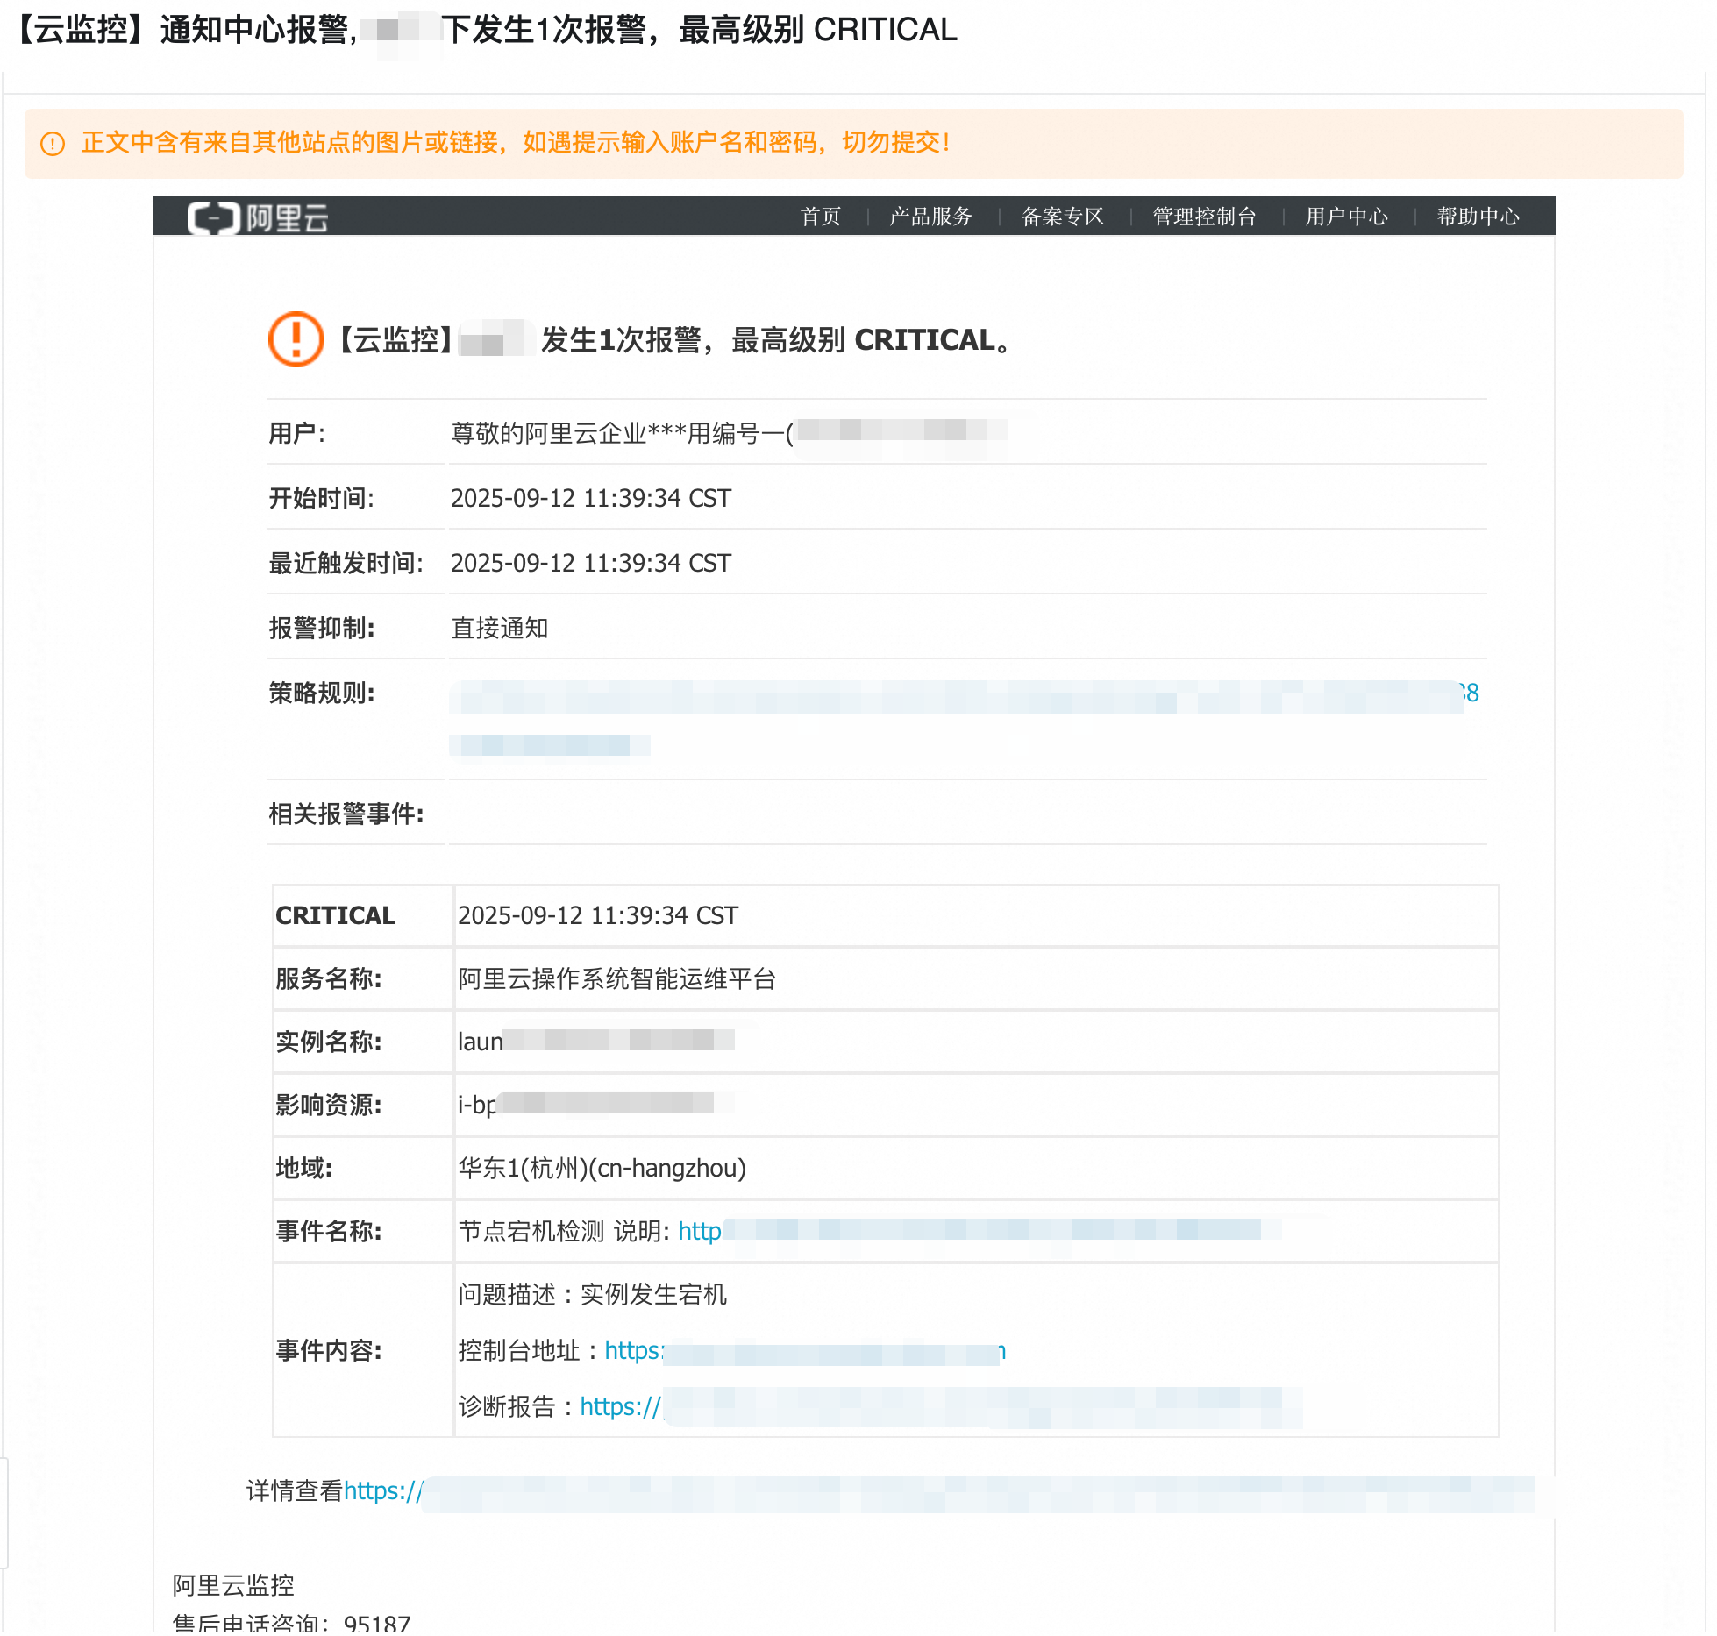Open the 诊断报告 https link

point(941,1407)
